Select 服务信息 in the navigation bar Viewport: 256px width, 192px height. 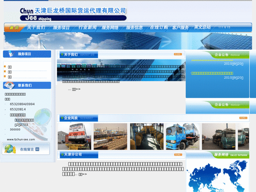coord(134,27)
